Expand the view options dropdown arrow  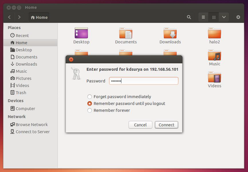[224, 17]
